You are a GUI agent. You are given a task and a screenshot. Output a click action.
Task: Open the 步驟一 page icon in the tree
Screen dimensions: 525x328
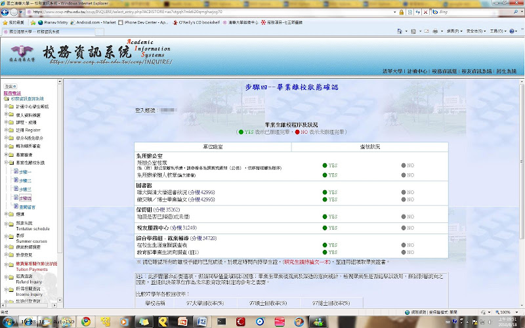click(15, 171)
